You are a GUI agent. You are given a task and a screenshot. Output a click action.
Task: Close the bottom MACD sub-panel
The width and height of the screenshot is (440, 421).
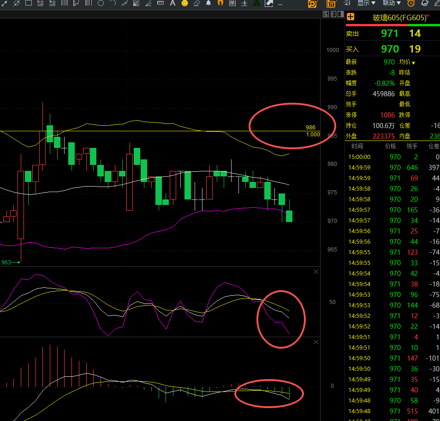316,342
